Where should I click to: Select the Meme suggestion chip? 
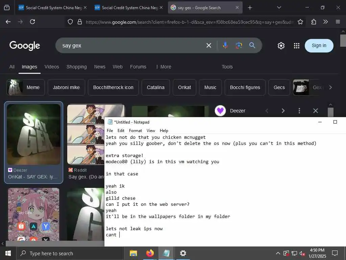coord(26,87)
